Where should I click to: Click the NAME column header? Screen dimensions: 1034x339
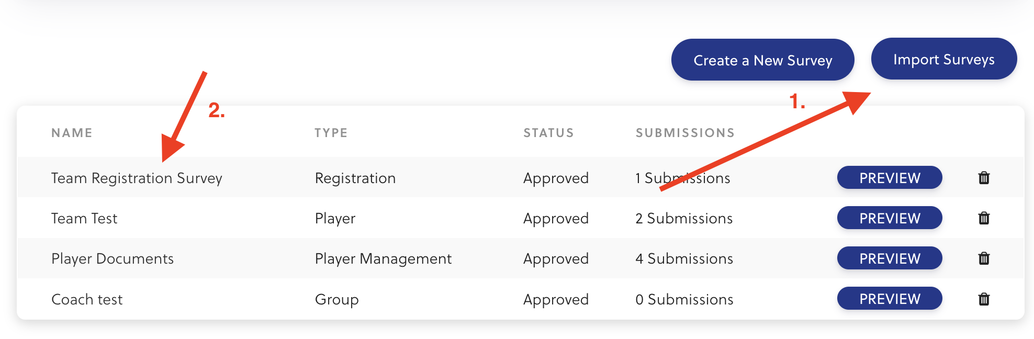click(x=72, y=133)
